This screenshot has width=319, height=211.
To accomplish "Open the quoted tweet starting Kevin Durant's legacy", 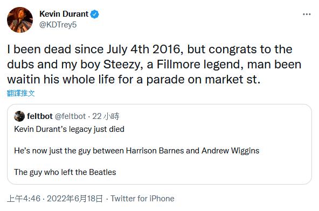I will (x=69, y=129).
